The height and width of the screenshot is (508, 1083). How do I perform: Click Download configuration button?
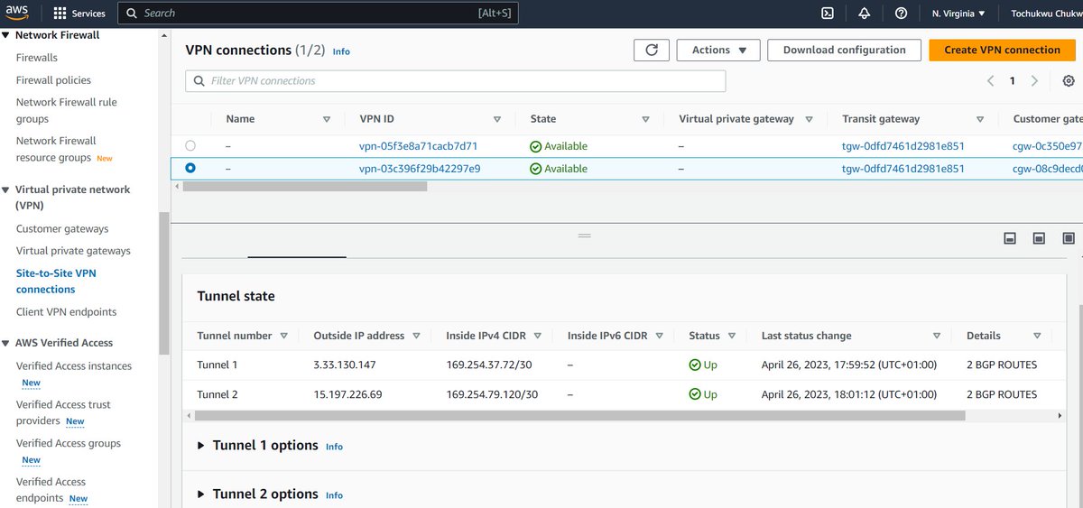tap(844, 51)
